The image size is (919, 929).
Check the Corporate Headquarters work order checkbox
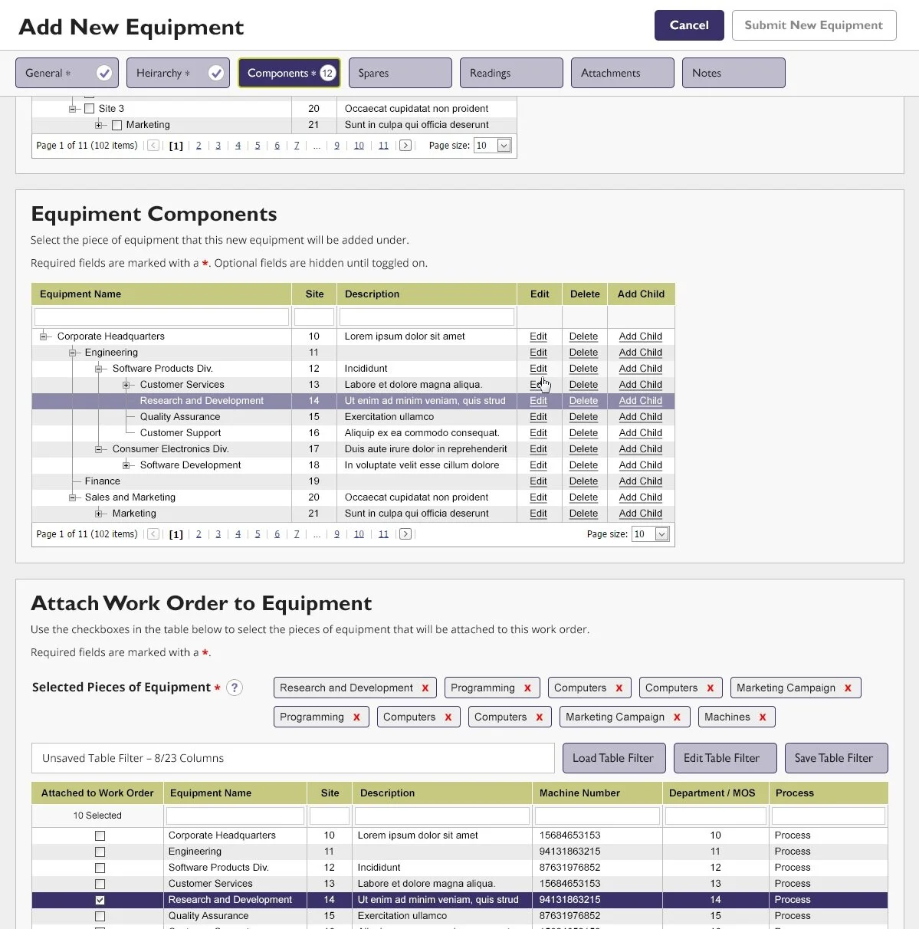click(x=100, y=836)
